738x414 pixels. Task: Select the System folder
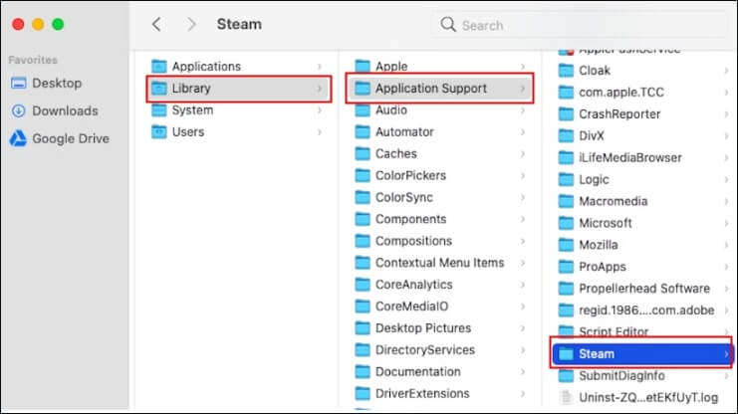(x=192, y=110)
